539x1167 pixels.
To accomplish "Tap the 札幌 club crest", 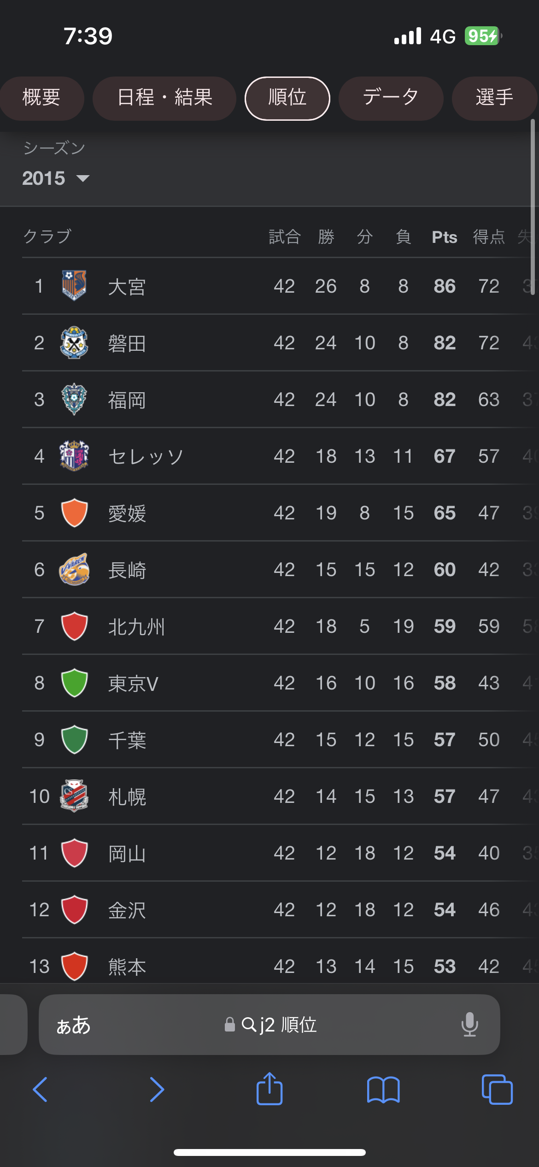I will pyautogui.click(x=74, y=796).
